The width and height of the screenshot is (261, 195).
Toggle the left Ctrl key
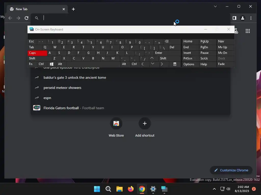pos(42,64)
